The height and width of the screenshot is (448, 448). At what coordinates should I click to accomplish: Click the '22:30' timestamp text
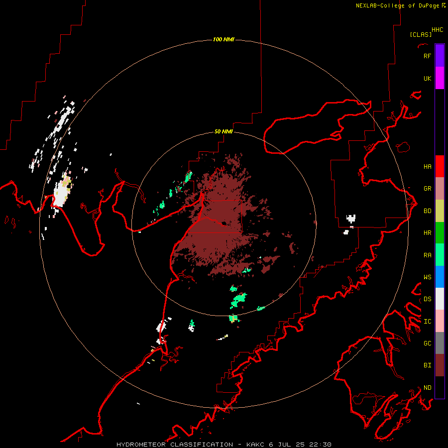pos(321,445)
